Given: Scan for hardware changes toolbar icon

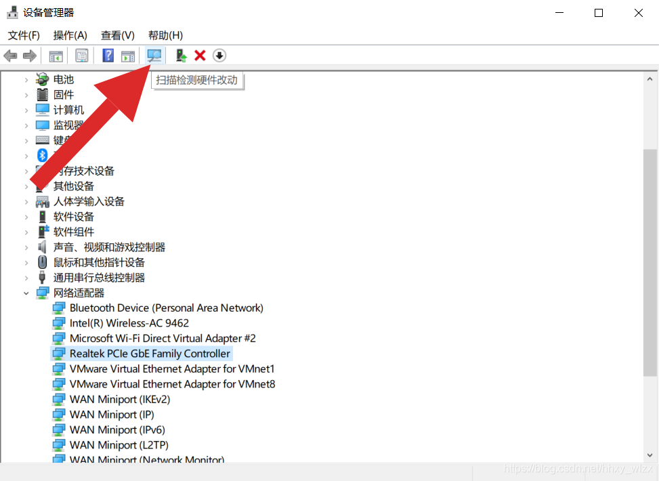Looking at the screenshot, I should click(x=154, y=56).
